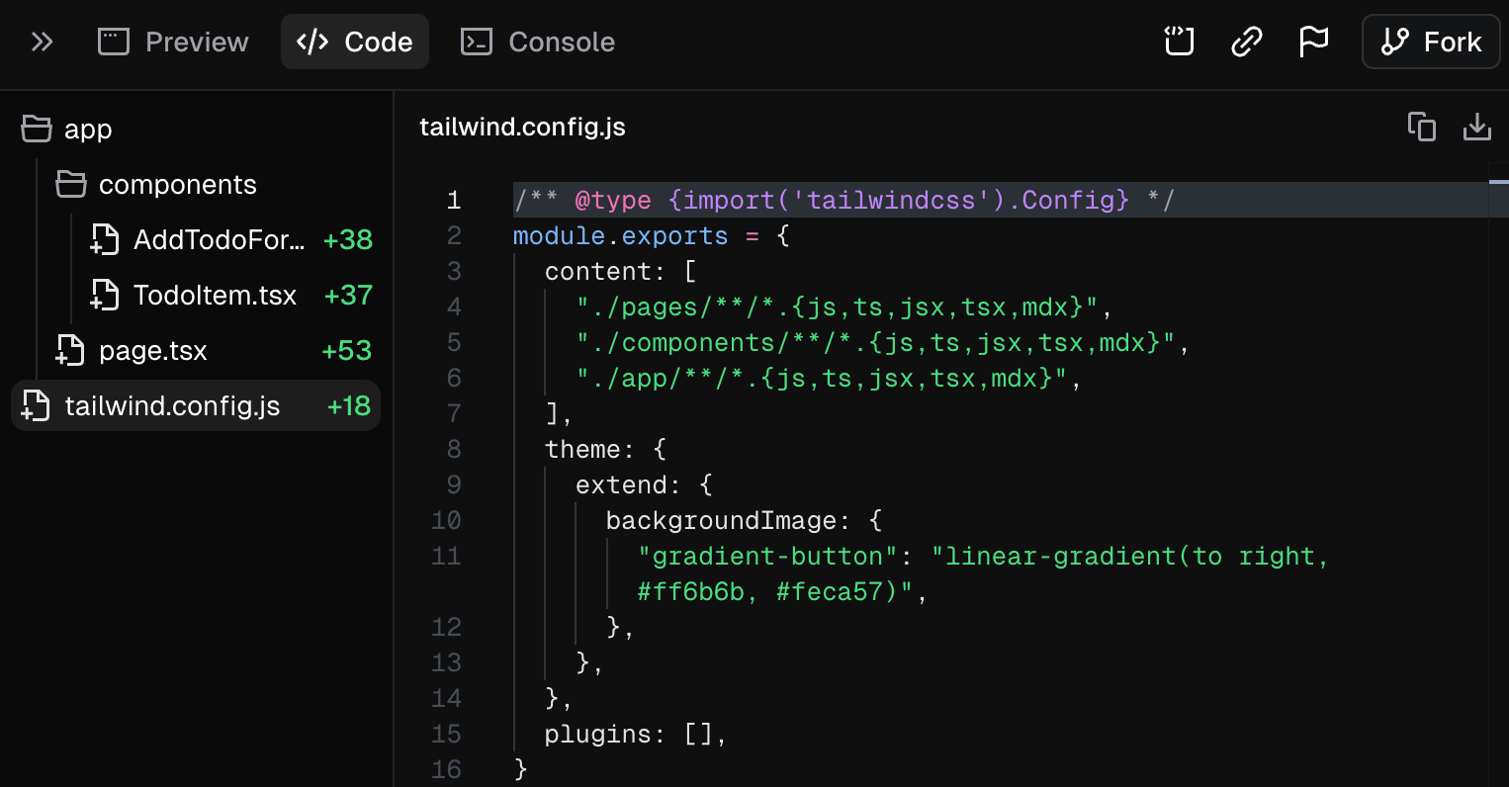Screen dimensions: 1509x787
Task: Click the 'theme: {' line
Action: point(606,450)
